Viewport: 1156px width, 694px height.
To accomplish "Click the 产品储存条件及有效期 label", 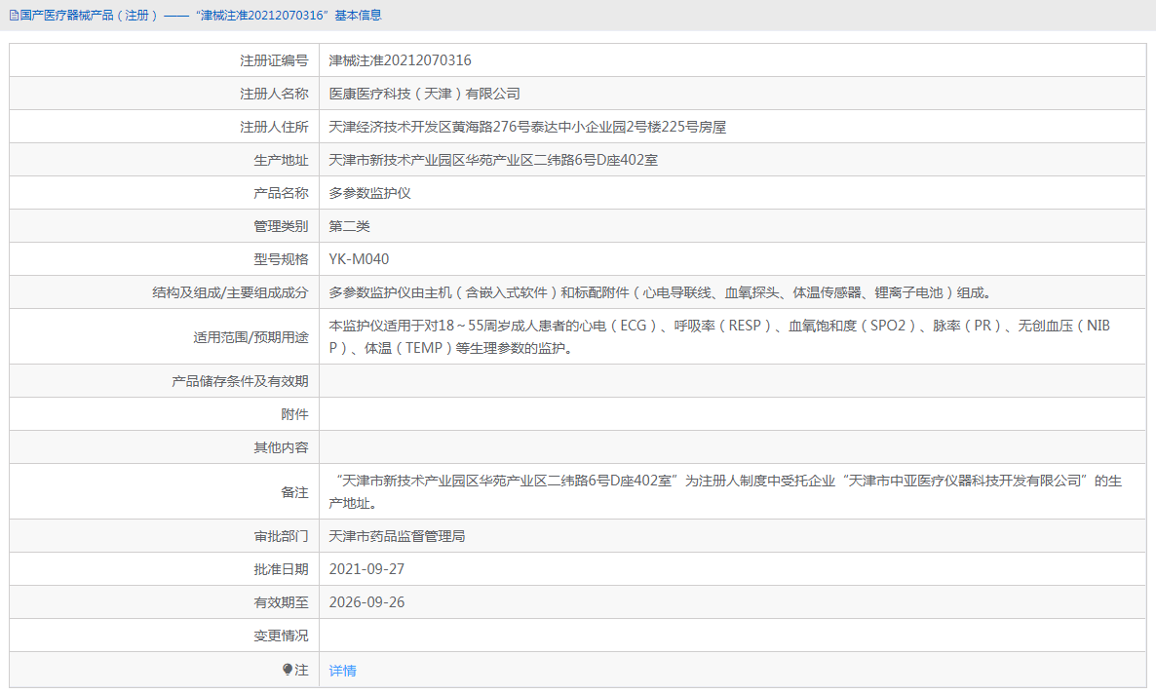I will (241, 381).
